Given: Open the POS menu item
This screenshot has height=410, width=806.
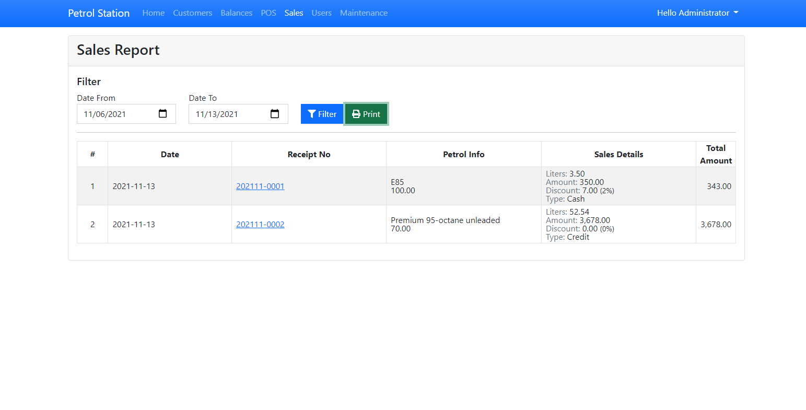Looking at the screenshot, I should click(x=268, y=13).
